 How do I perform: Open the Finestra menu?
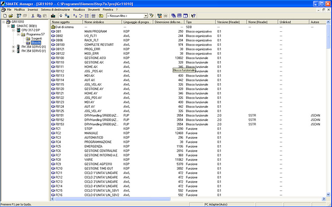108,10
